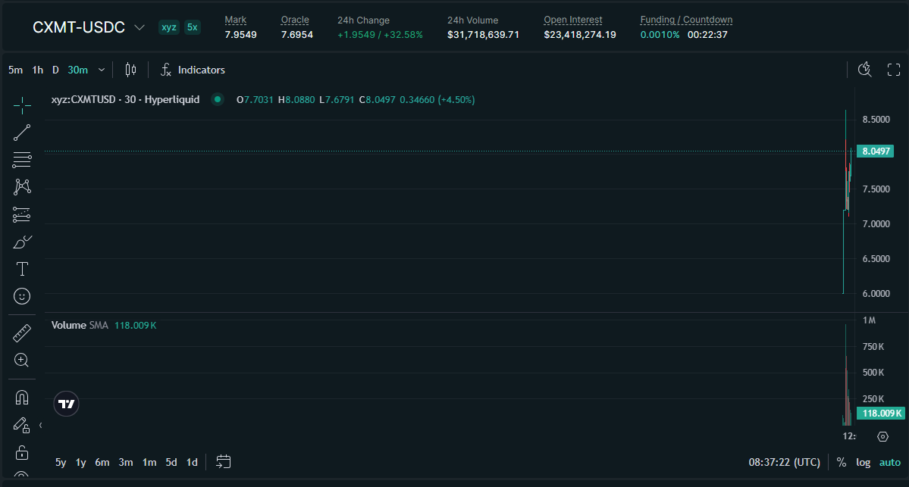Image resolution: width=909 pixels, height=487 pixels.
Task: Click the 24h Volume value $31,718,639.71
Action: 484,35
